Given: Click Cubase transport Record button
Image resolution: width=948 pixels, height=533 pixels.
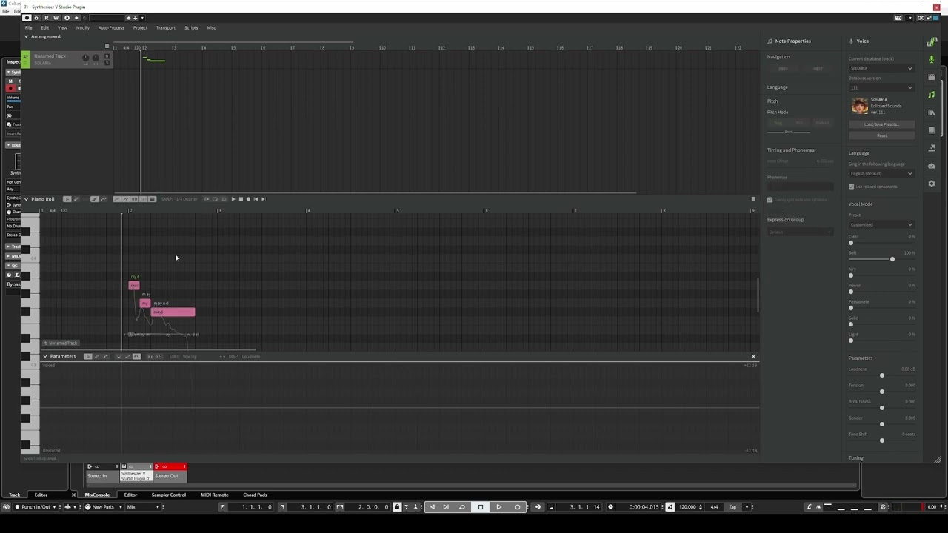Looking at the screenshot, I should point(517,507).
